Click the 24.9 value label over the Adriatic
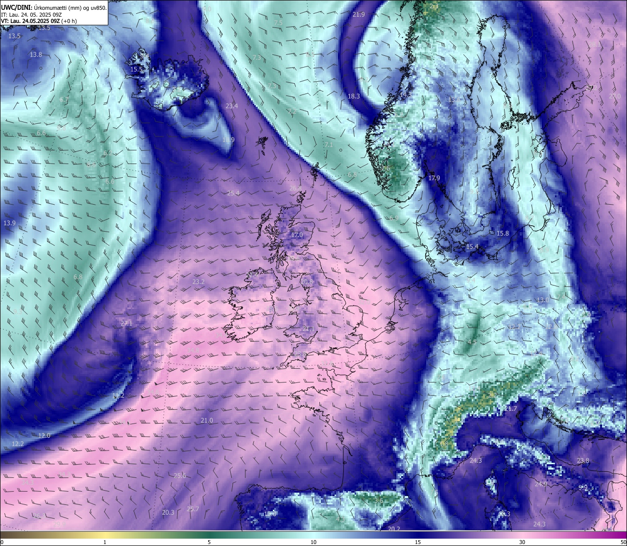The width and height of the screenshot is (627, 546). (x=541, y=484)
